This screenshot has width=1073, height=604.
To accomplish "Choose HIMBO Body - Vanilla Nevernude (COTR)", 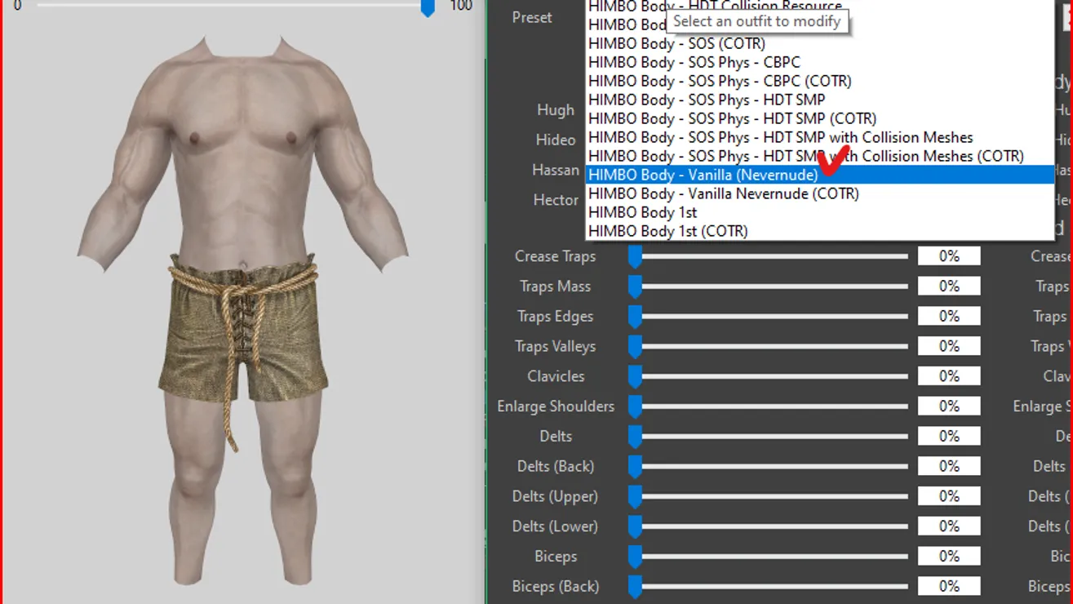I will [723, 193].
